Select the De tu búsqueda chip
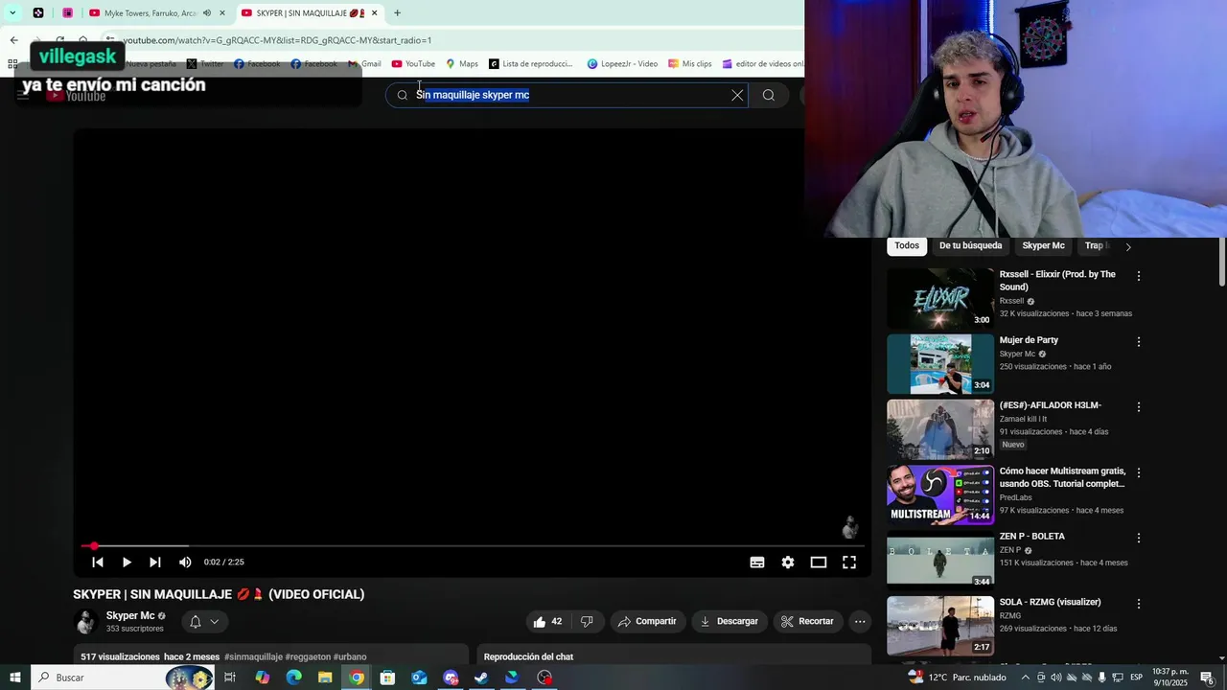The width and height of the screenshot is (1227, 690). coord(970,245)
